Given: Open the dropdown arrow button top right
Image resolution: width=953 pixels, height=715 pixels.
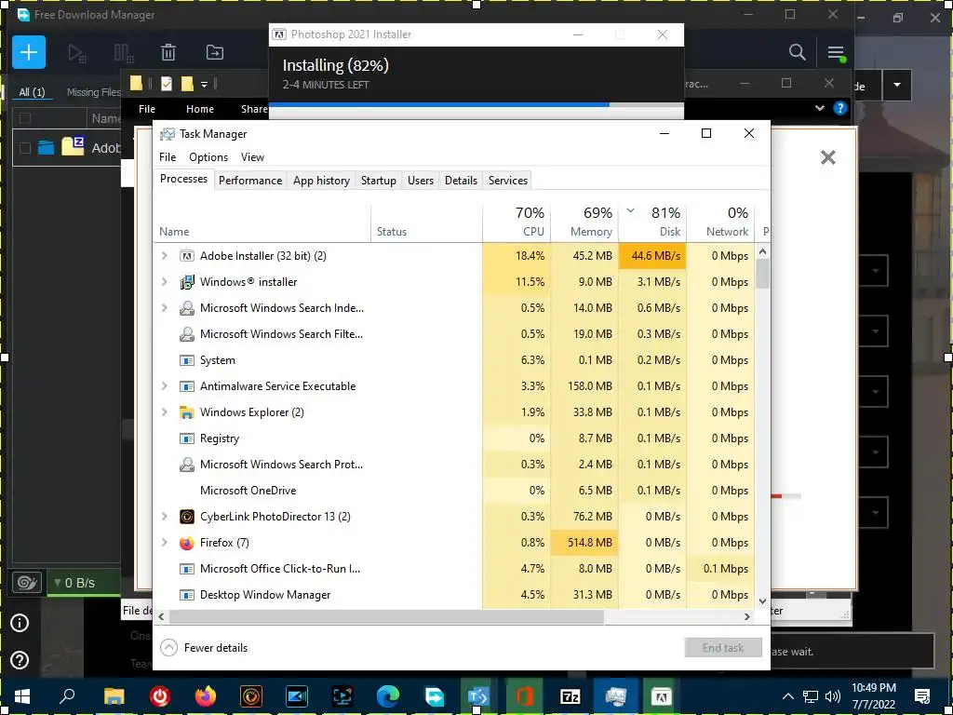Looking at the screenshot, I should [x=897, y=86].
